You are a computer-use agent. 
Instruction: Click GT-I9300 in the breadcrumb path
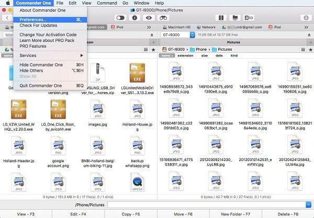pyautogui.click(x=173, y=49)
